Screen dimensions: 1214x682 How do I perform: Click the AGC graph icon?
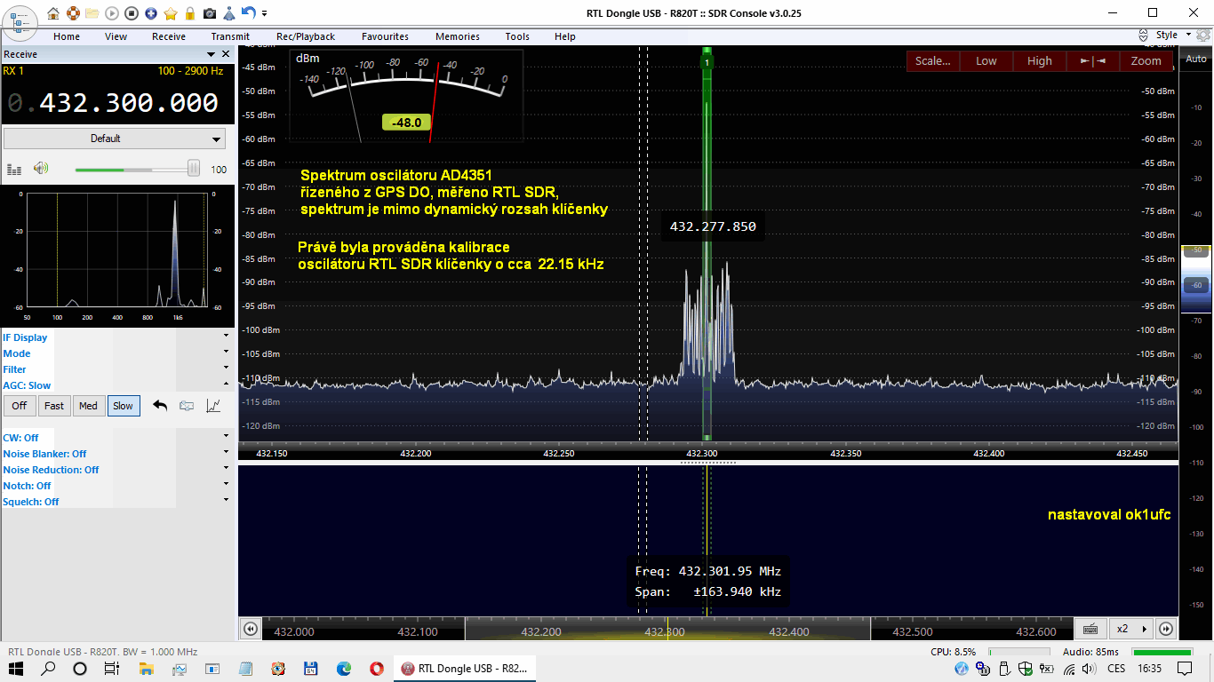(x=213, y=406)
